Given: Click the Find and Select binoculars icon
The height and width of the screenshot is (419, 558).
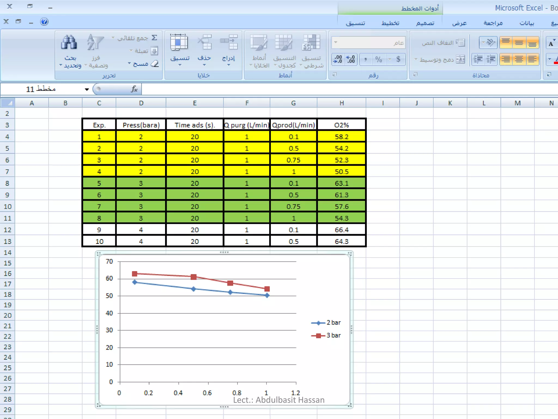Looking at the screenshot, I should click(x=69, y=43).
